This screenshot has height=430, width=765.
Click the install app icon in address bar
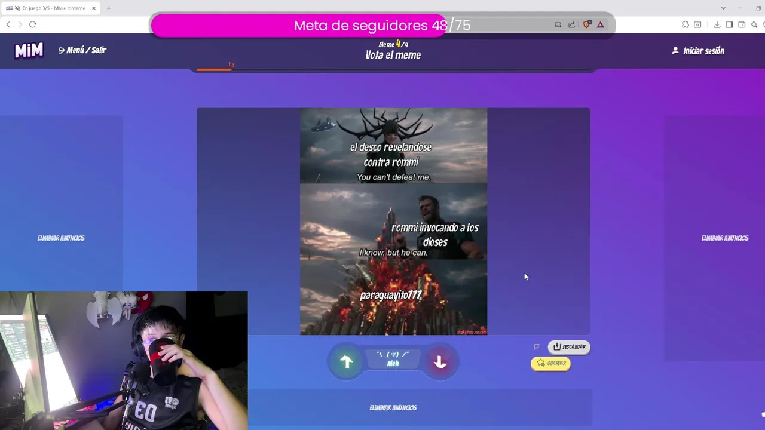[558, 24]
